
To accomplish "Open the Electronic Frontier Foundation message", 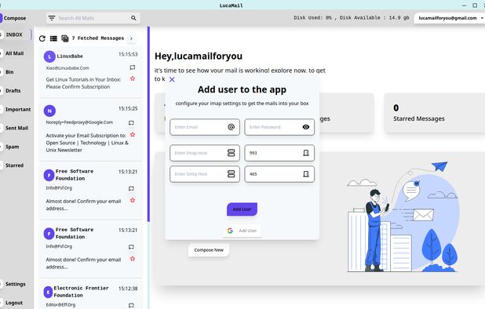I will [90, 294].
